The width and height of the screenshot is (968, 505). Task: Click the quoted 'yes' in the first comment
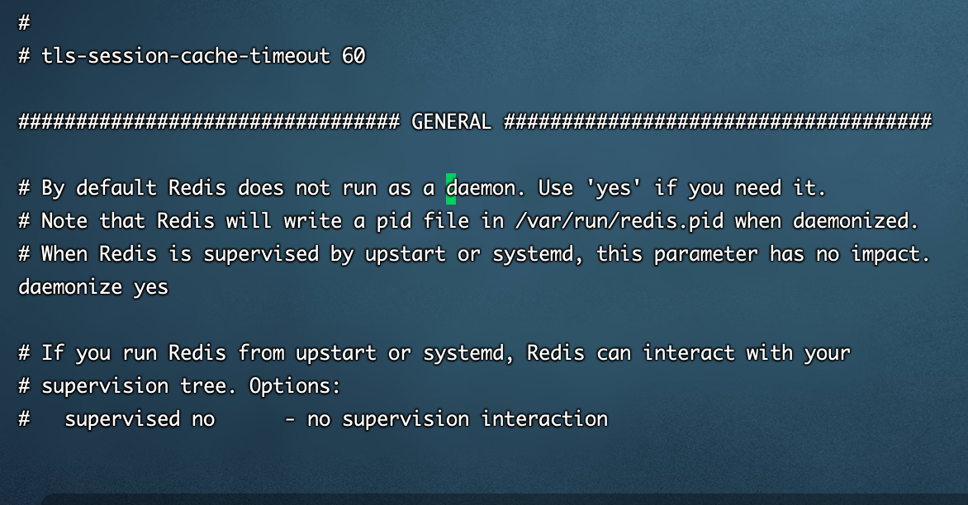614,187
